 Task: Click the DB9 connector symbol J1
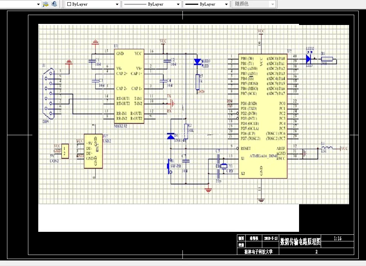tap(49, 94)
